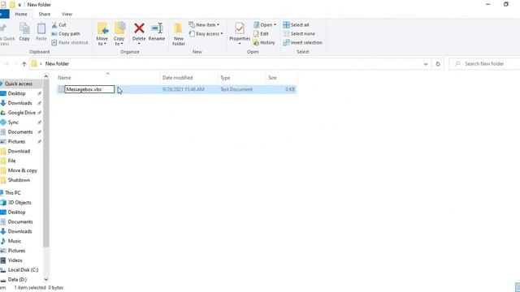The height and width of the screenshot is (292, 520).
Task: Open Sync folder in Quick access
Action: pyautogui.click(x=13, y=122)
